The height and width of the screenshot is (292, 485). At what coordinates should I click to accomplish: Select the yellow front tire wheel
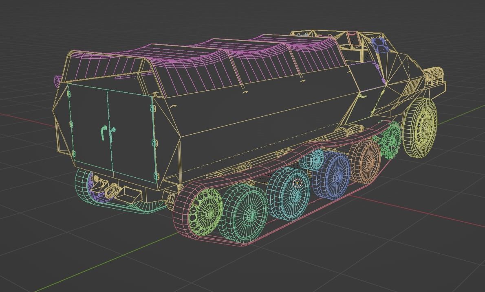point(420,127)
